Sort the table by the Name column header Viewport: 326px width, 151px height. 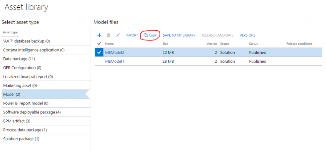pos(110,44)
